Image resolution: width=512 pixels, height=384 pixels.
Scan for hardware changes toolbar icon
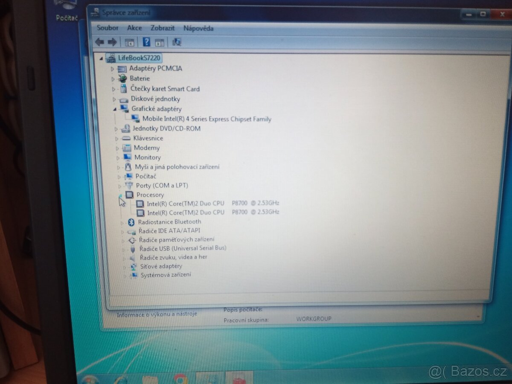(177, 42)
